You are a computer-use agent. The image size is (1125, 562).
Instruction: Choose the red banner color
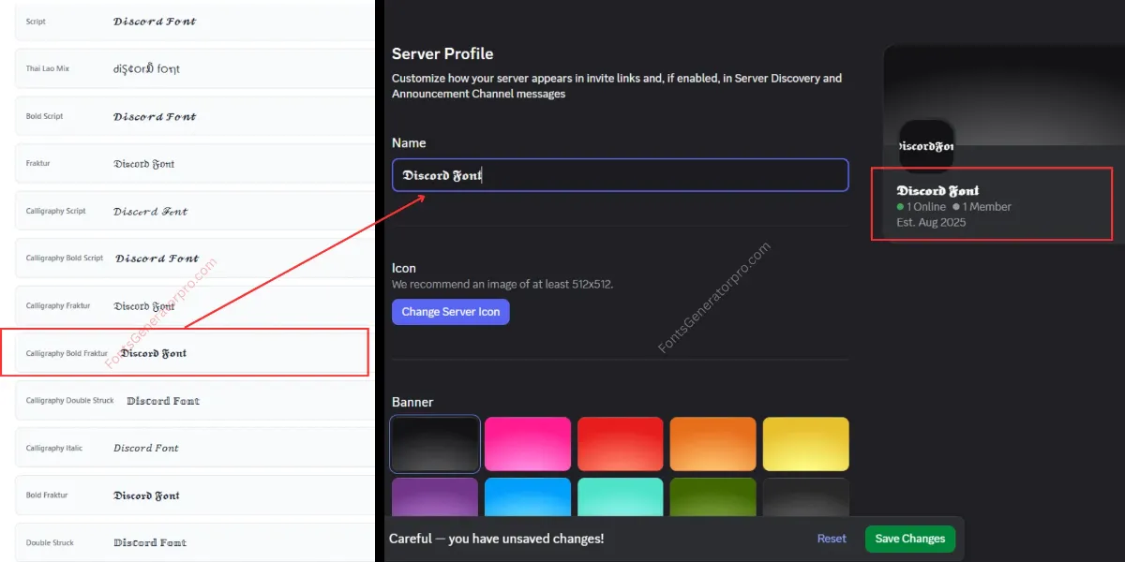(620, 444)
